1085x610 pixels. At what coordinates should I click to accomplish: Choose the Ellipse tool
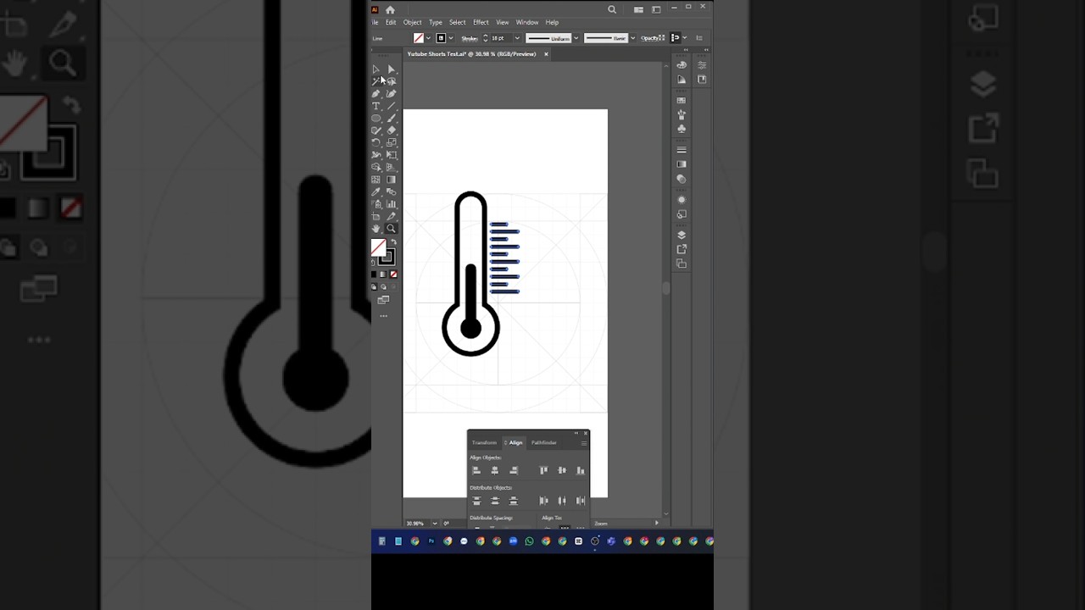376,118
